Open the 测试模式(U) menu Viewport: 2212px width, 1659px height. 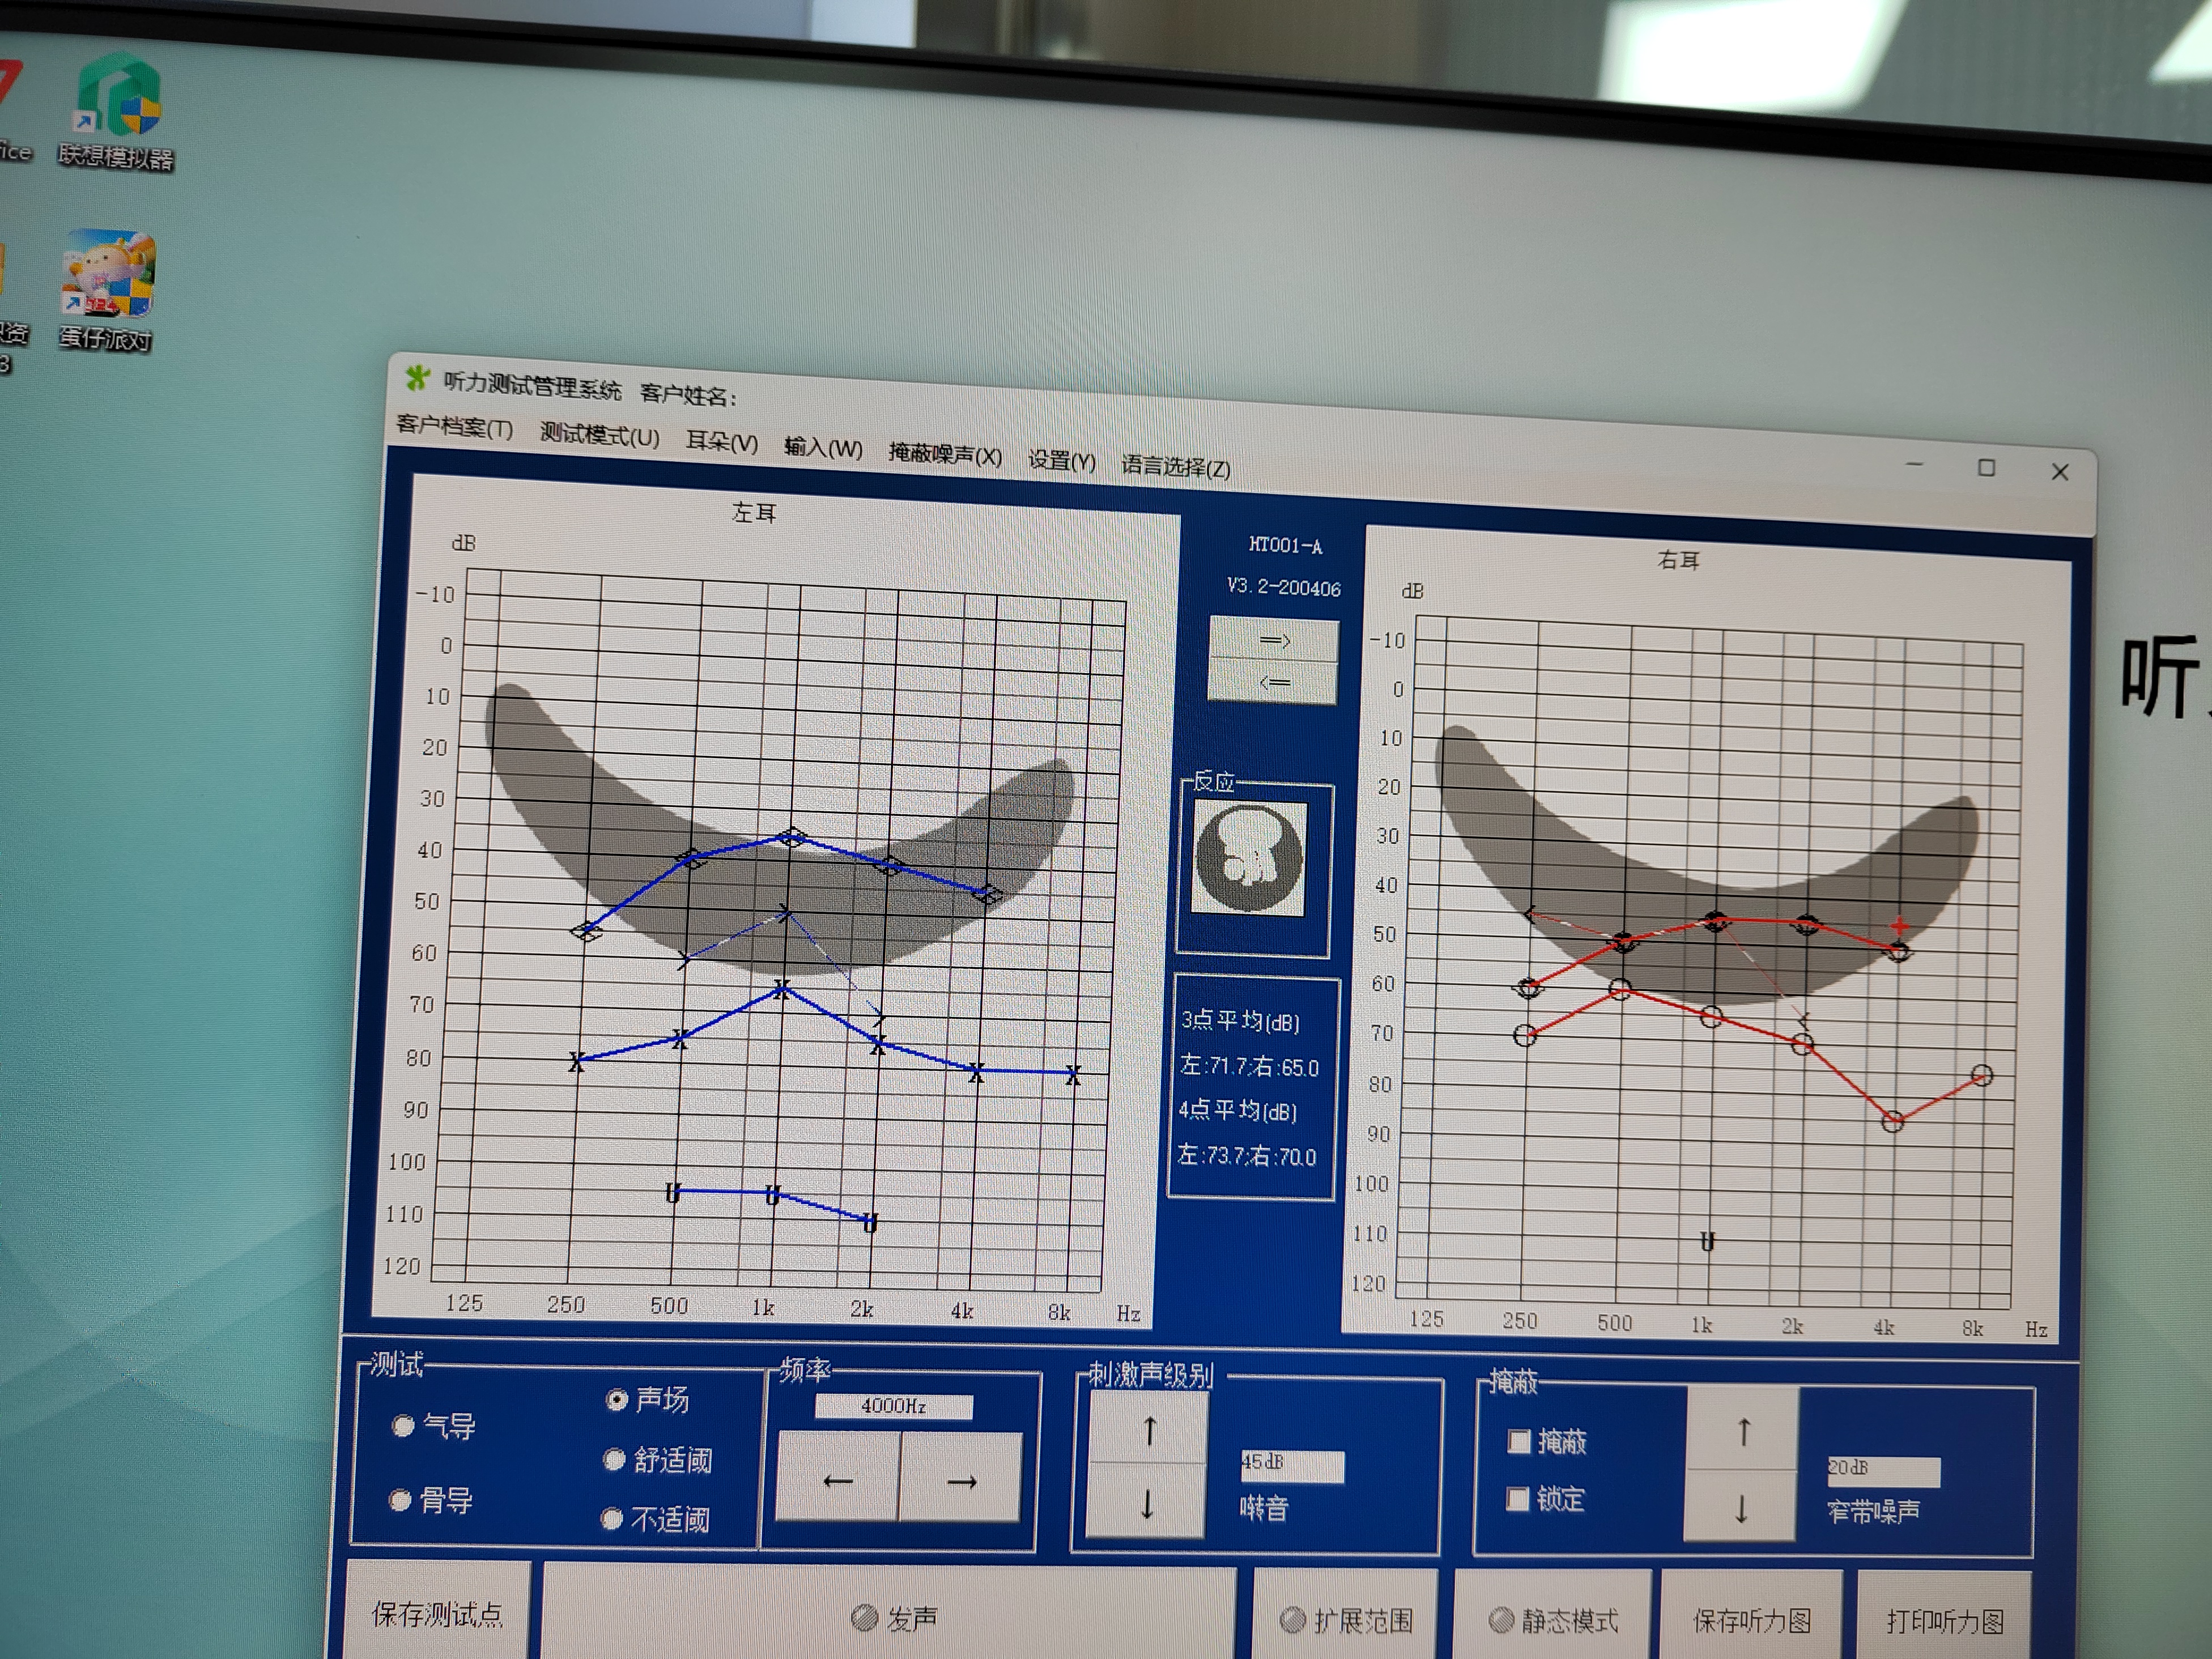coord(599,436)
